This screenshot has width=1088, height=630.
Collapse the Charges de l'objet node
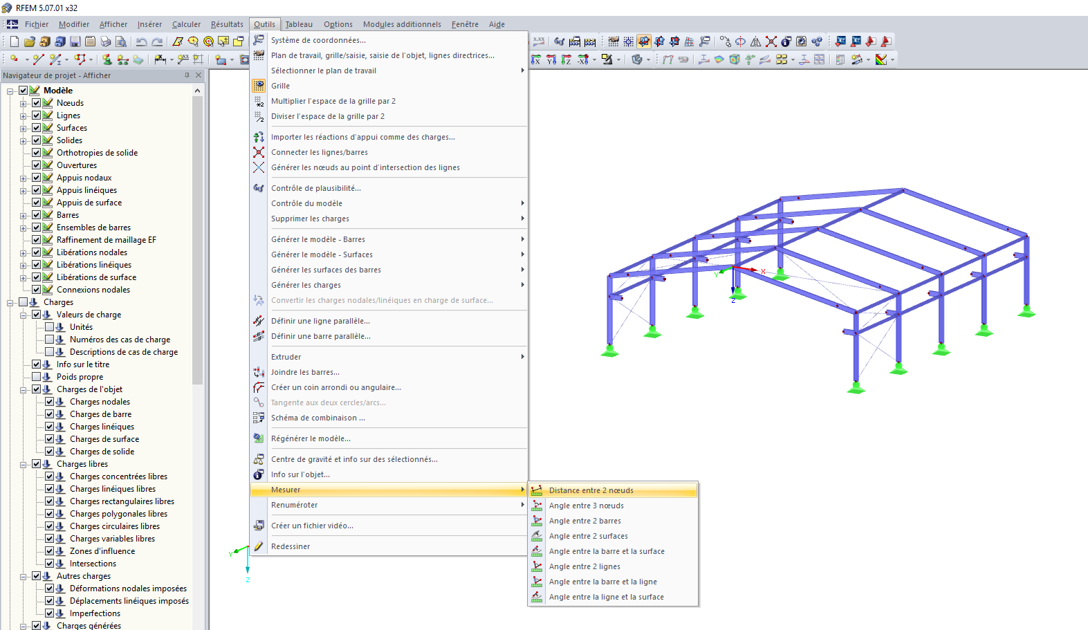[23, 390]
